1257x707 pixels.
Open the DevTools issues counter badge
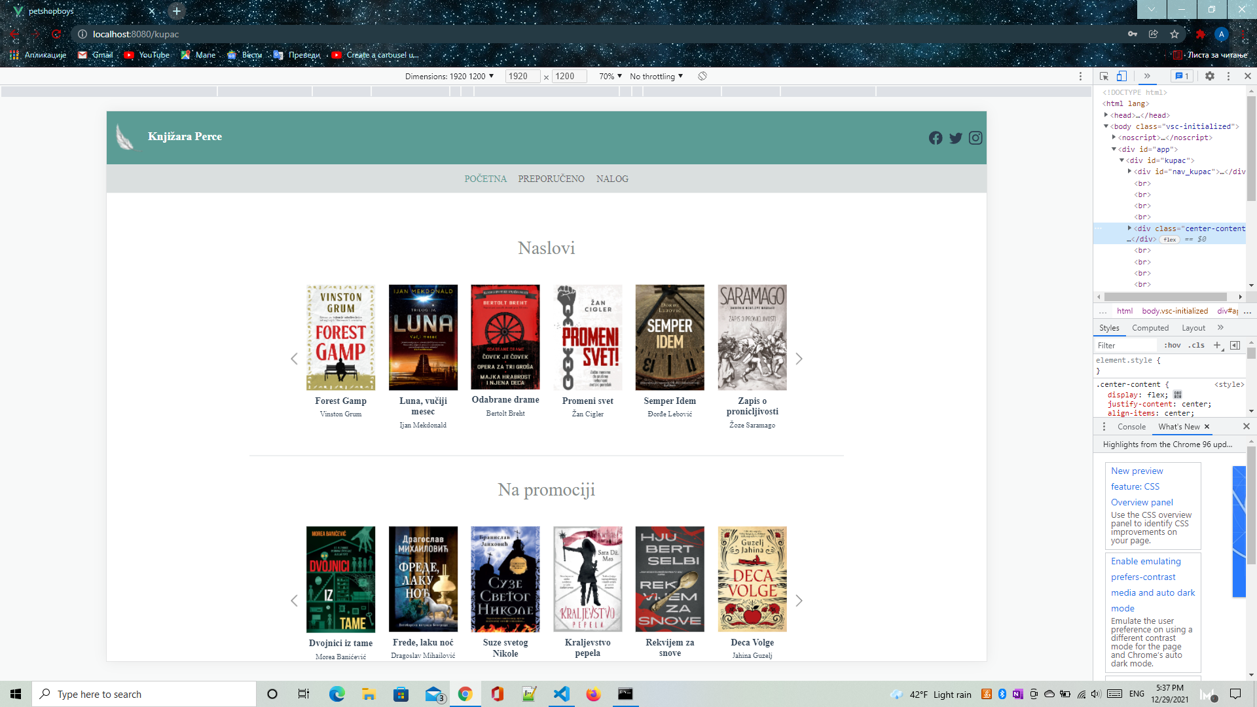tap(1182, 76)
